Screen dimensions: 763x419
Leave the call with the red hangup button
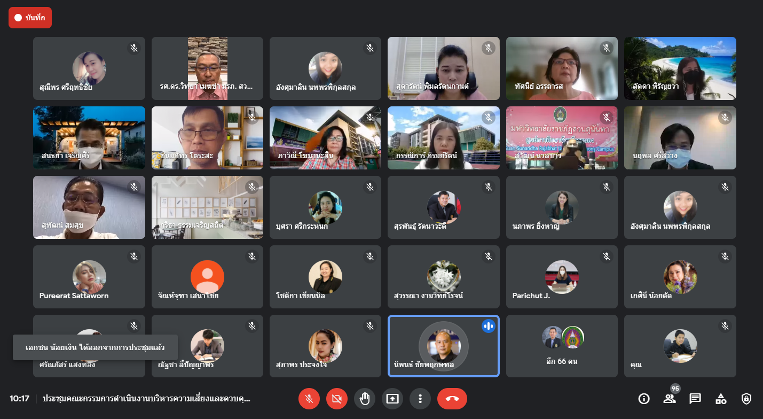452,399
